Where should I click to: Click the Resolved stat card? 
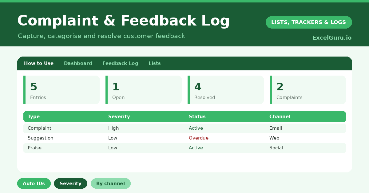(x=226, y=90)
